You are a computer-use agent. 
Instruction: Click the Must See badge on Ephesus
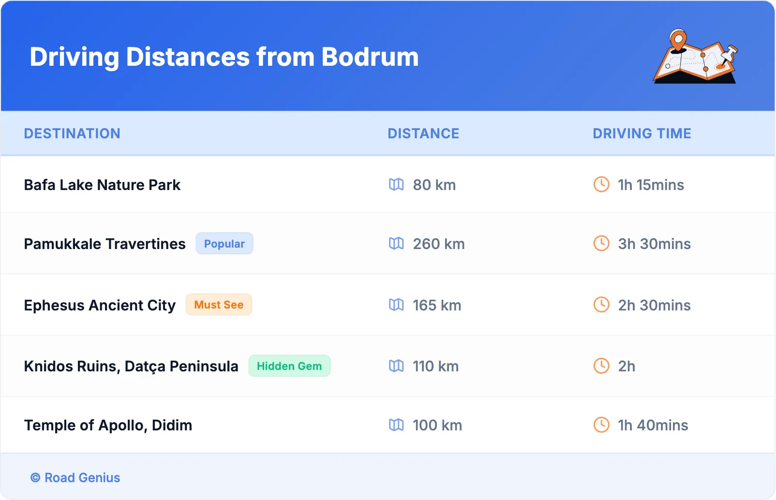pyautogui.click(x=219, y=305)
